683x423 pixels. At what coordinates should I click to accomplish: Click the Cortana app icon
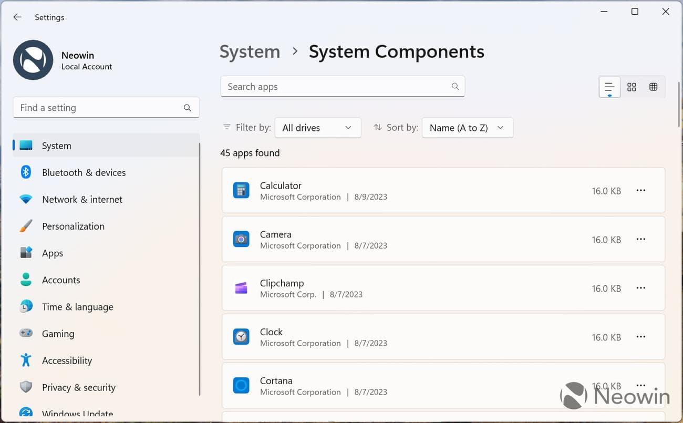[241, 386]
